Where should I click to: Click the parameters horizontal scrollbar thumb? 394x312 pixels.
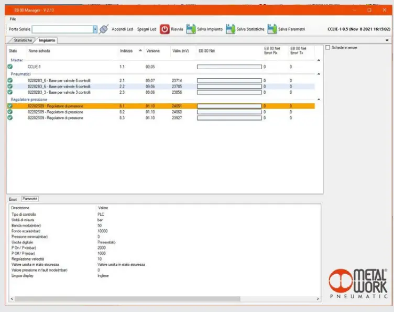coord(127,299)
